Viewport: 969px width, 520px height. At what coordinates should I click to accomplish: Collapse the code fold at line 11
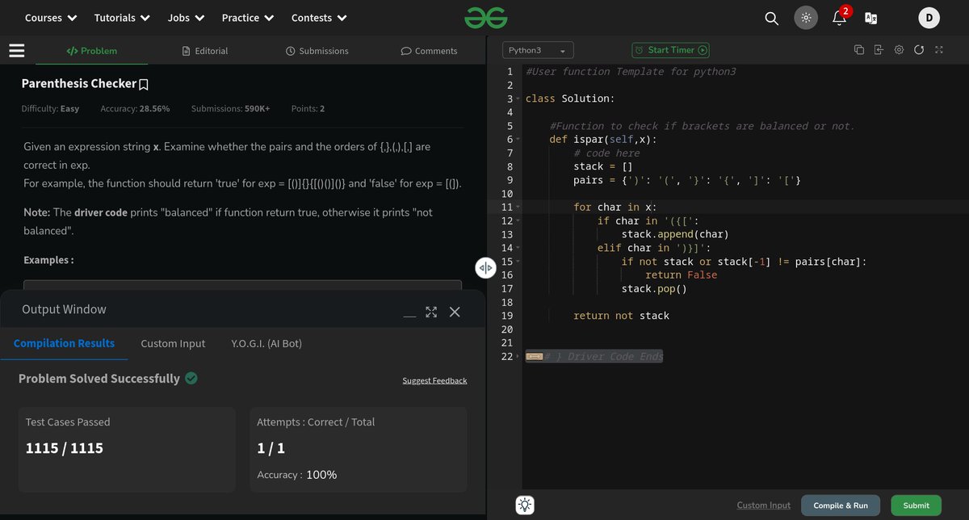click(518, 208)
